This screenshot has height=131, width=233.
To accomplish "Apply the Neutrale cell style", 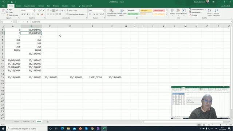I will click(146, 11).
